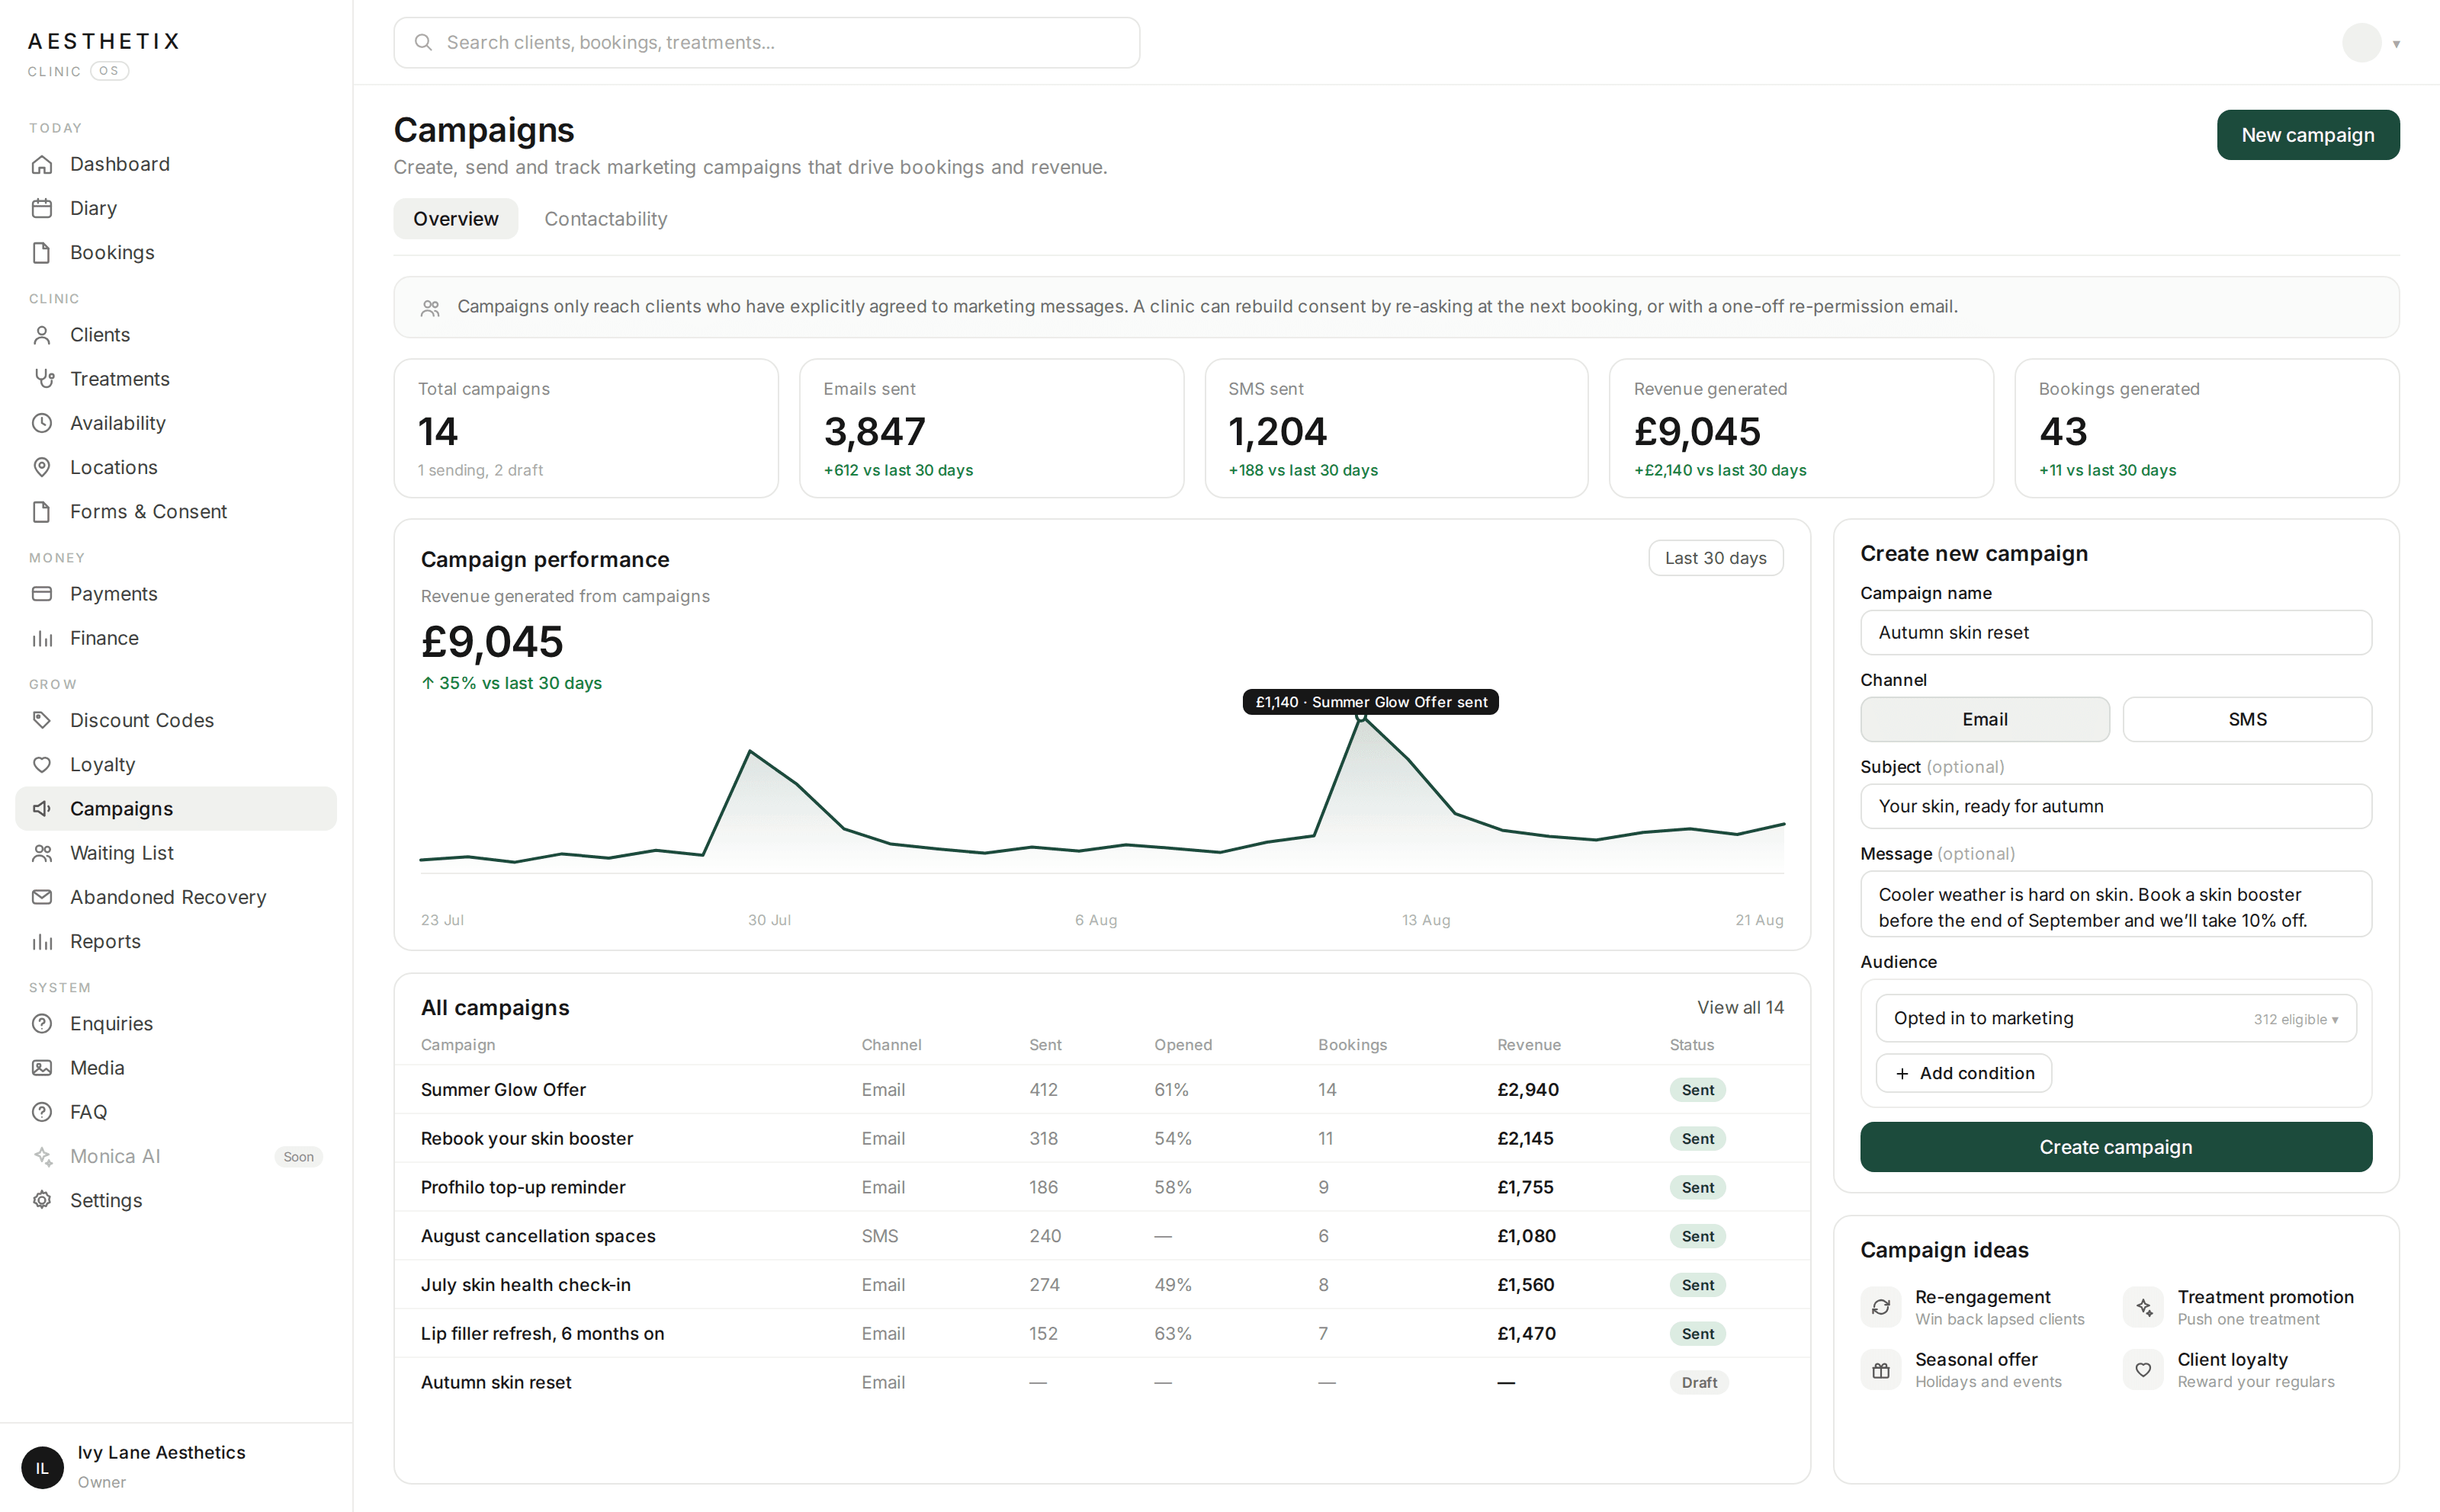
Task: Select the August cancellation spaces campaign
Action: [x=1102, y=1236]
